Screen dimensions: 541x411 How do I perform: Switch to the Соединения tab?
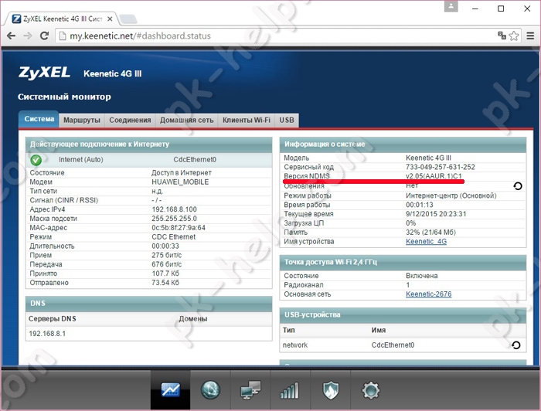pos(130,121)
